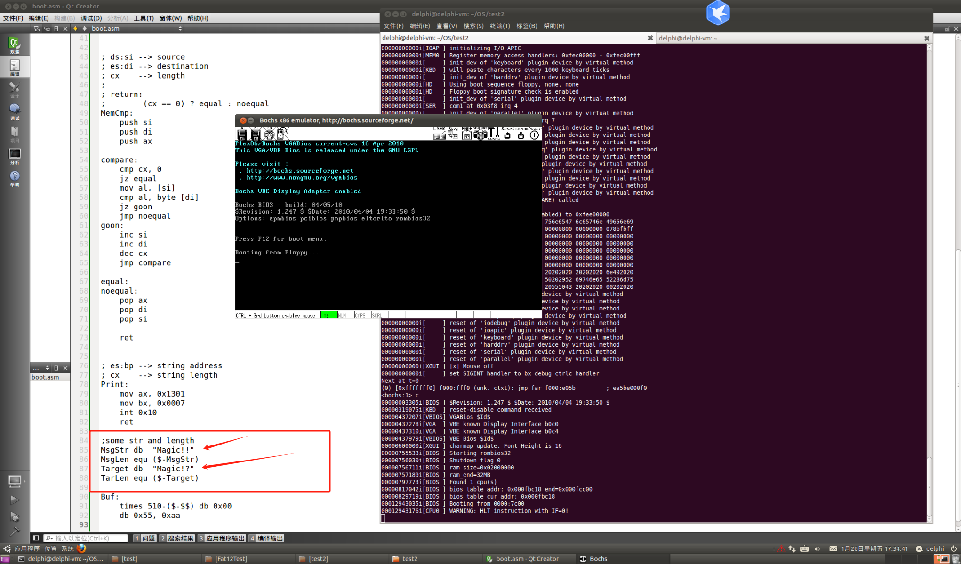Open the Bochs CONFIG tool icon
This screenshot has height=564, width=961.
click(x=494, y=134)
